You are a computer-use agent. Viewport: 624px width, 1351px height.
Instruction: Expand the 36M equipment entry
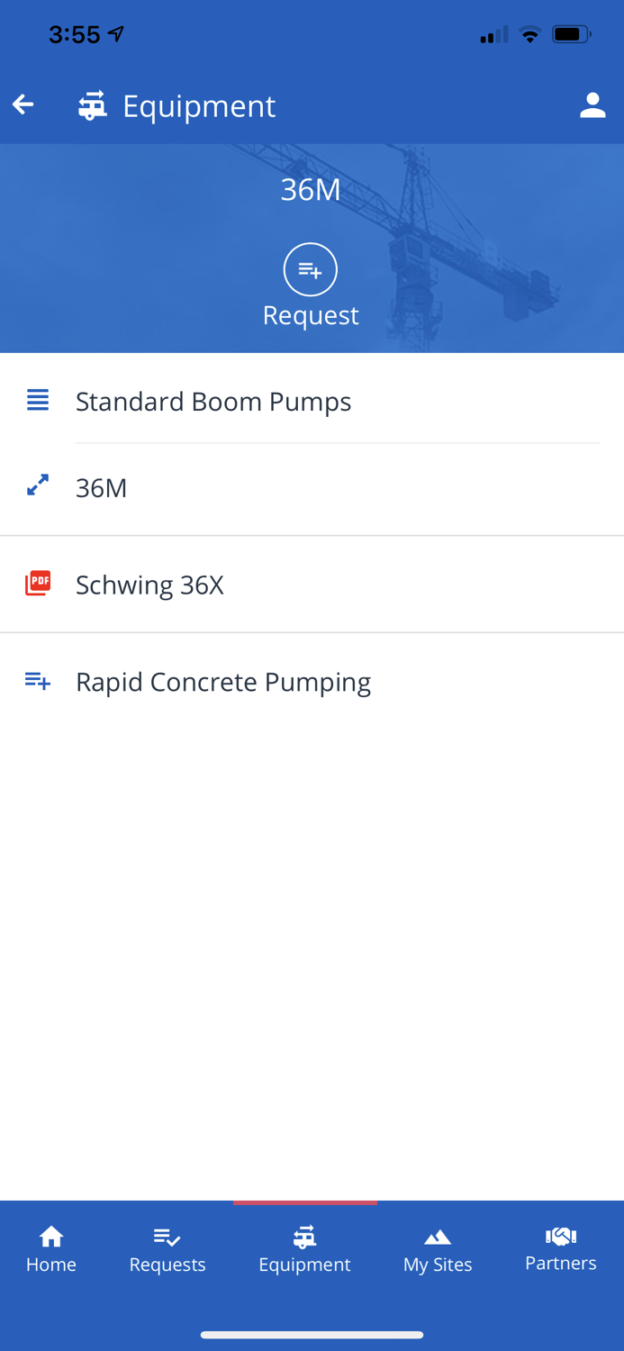(102, 487)
